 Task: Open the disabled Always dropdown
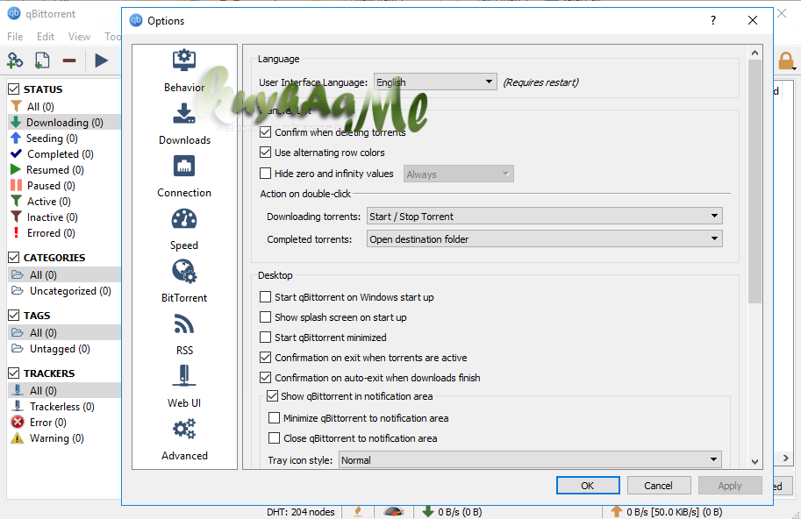458,174
